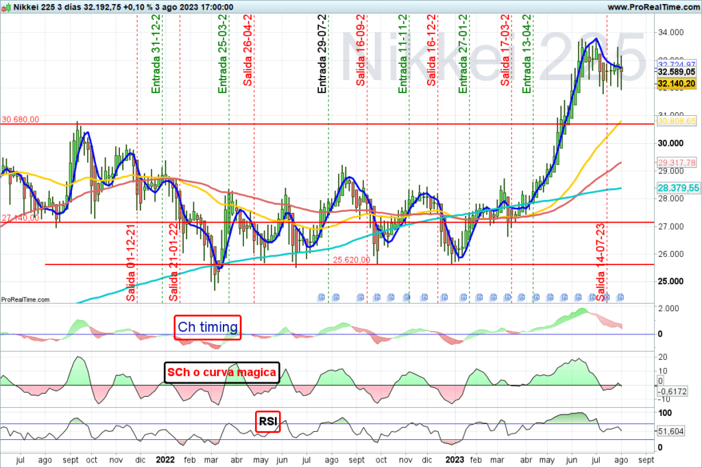Open the last news icon above ago 2023
Image resolution: width=702 pixels, height=468 pixels.
tap(620, 297)
